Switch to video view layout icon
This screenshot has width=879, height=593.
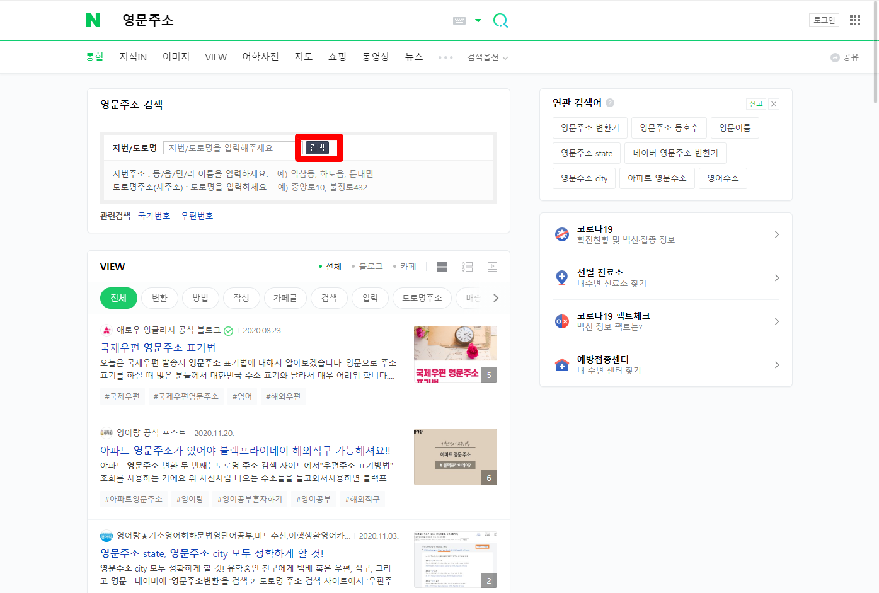click(492, 267)
